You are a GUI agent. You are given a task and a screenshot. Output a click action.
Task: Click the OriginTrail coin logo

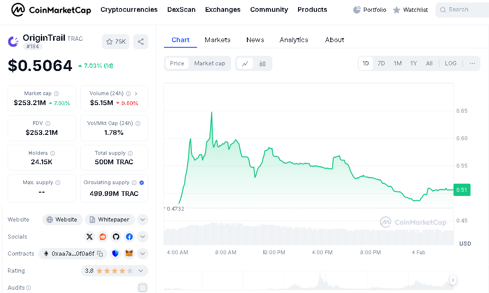(x=13, y=42)
